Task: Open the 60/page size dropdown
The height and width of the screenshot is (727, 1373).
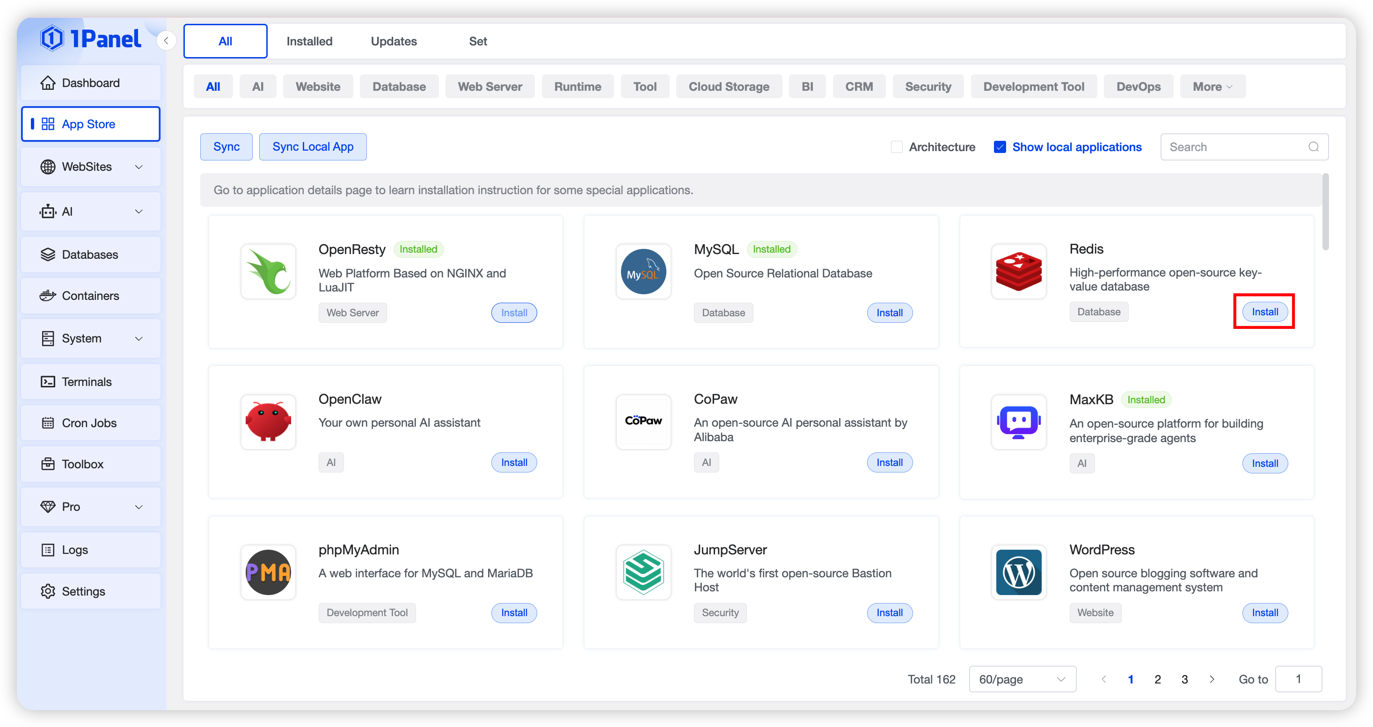Action: tap(1022, 679)
